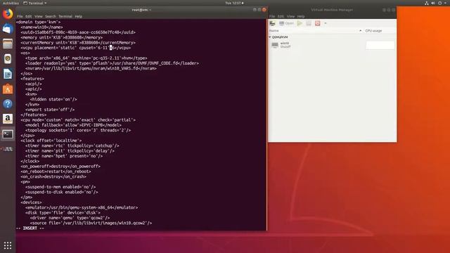The image size is (450, 253).
Task: Open the clock and calendar in top bar
Action: click(x=234, y=3)
